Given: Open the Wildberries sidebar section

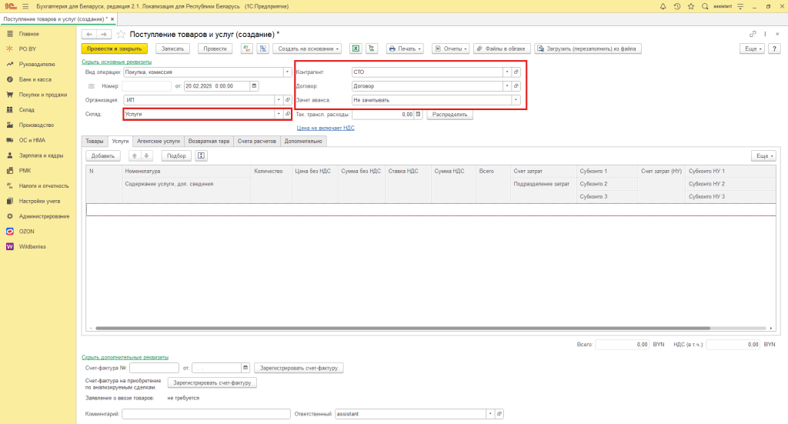Looking at the screenshot, I should point(32,247).
